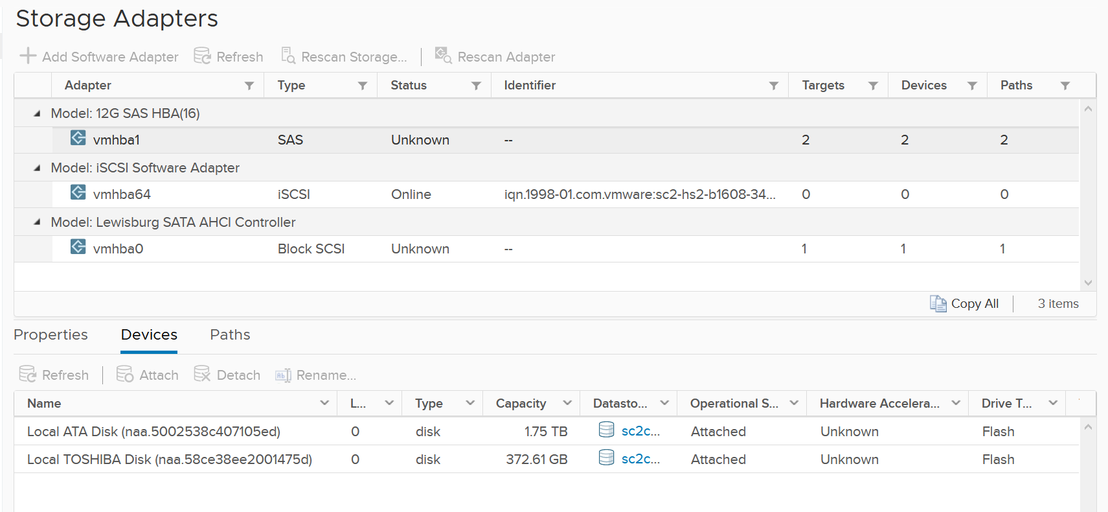Open the Targets column filter

tap(874, 86)
